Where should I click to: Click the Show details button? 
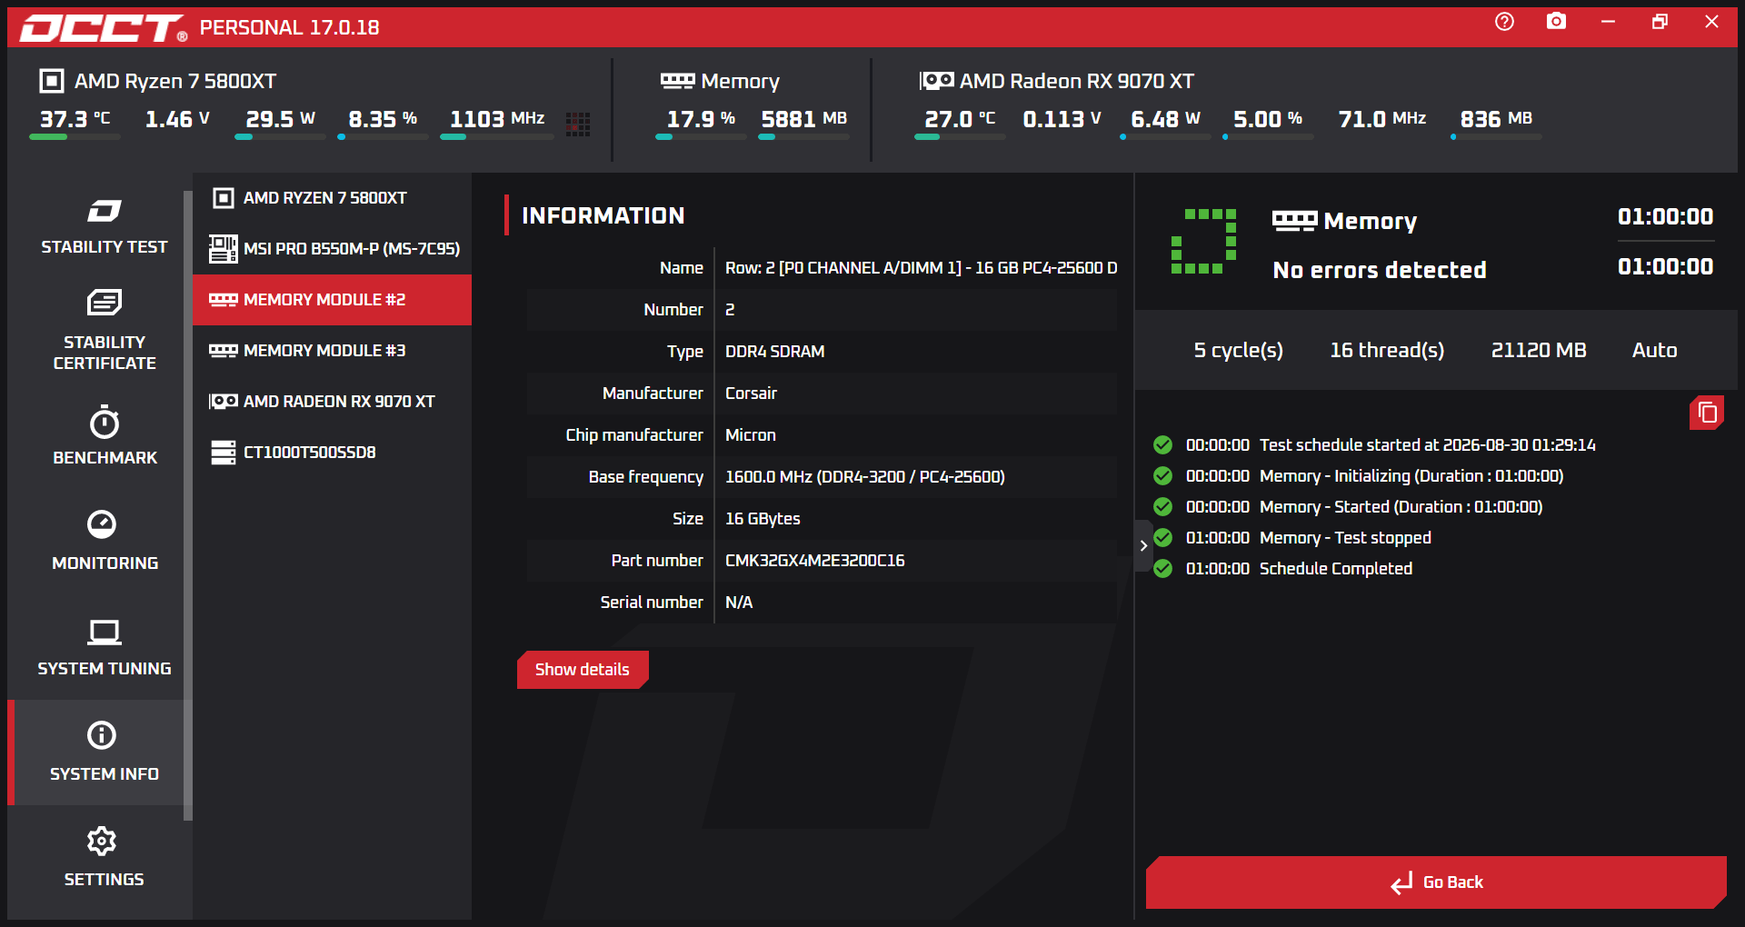coord(583,670)
